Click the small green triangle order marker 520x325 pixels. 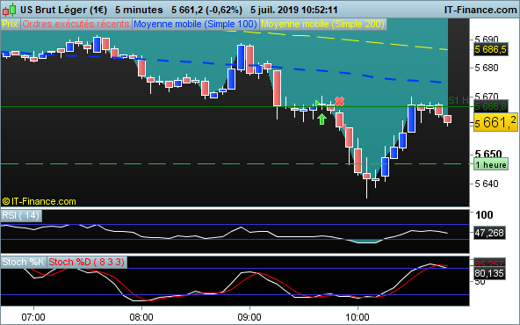pyautogui.click(x=317, y=103)
